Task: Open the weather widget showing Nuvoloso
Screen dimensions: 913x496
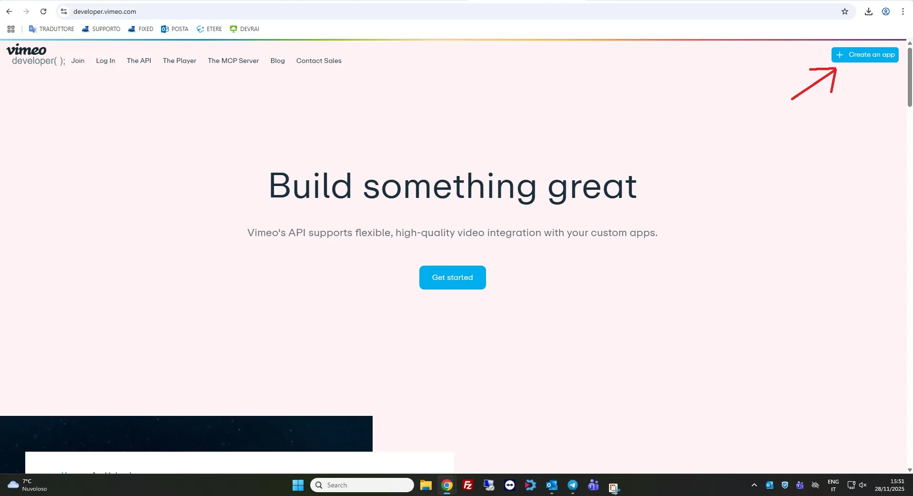Action: coord(28,485)
